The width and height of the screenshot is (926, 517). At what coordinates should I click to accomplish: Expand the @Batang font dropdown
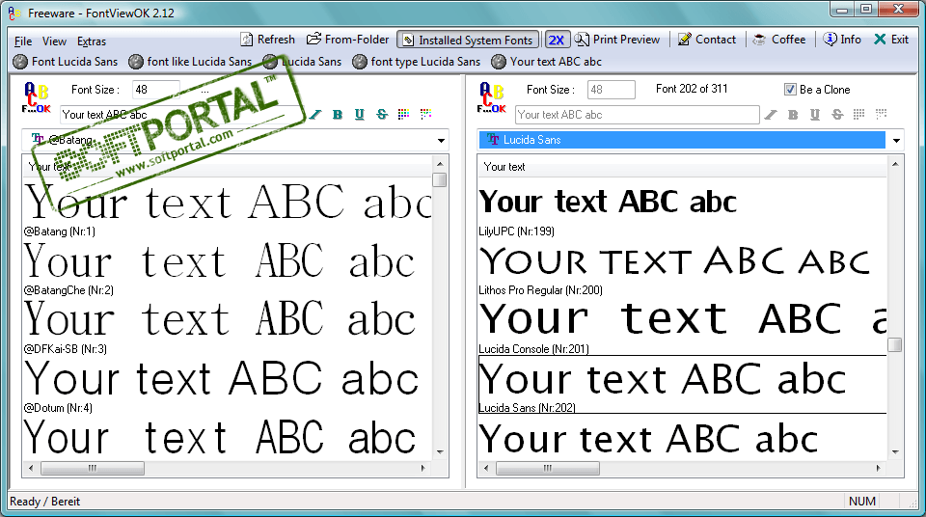441,141
